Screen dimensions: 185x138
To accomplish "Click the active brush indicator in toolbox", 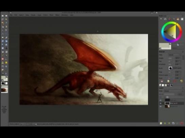I will [x=3, y=83].
